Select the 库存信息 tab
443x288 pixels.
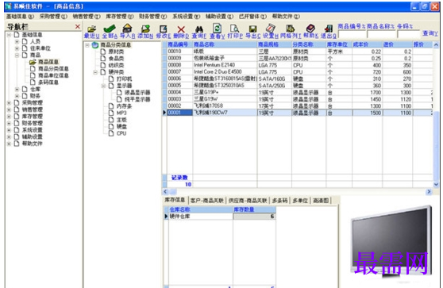pos(175,200)
